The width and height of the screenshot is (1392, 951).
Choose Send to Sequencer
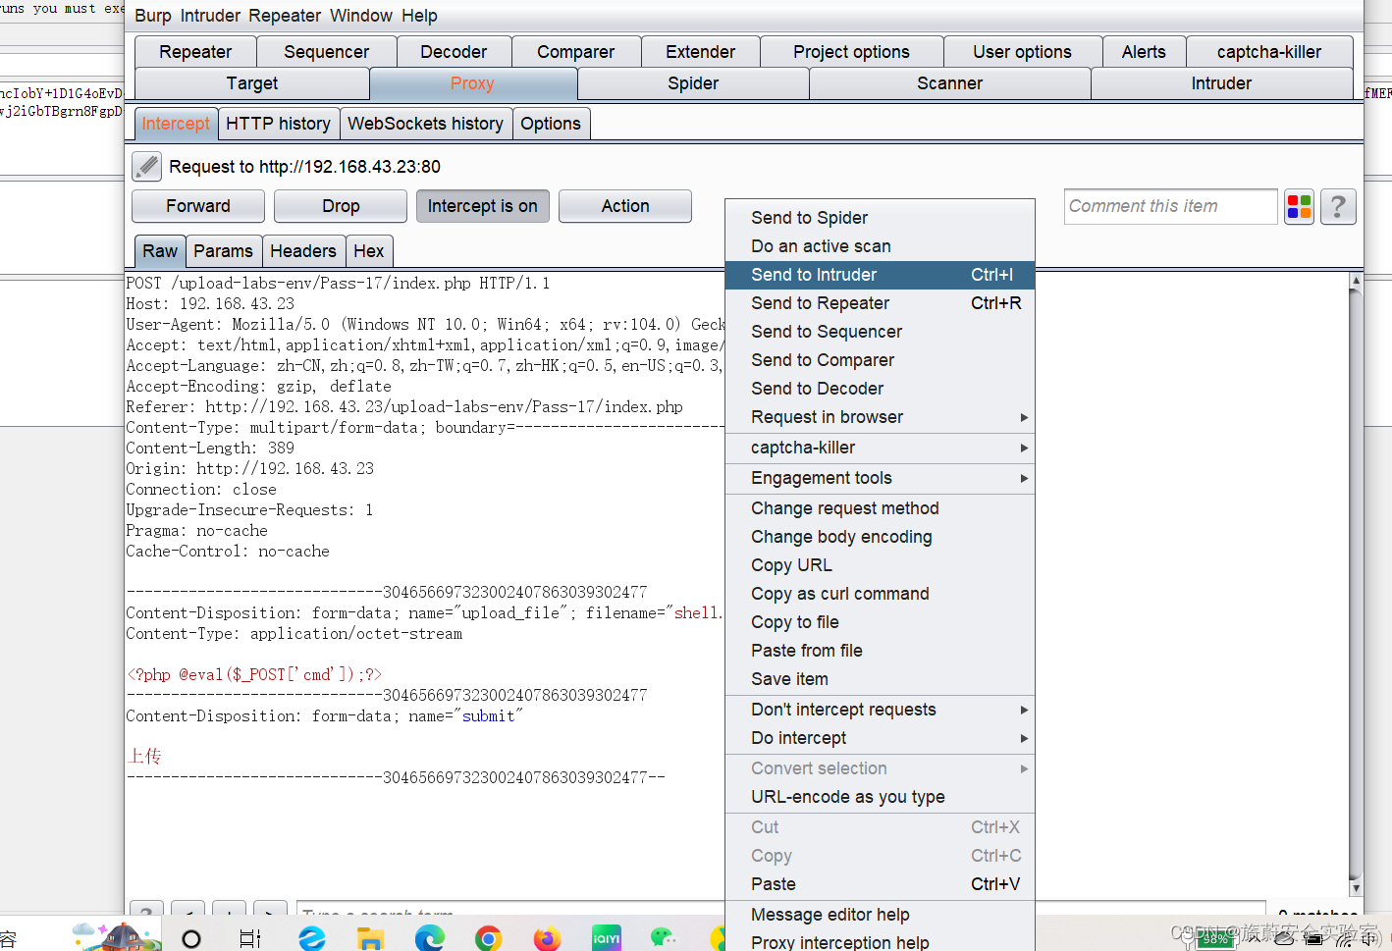coord(880,332)
